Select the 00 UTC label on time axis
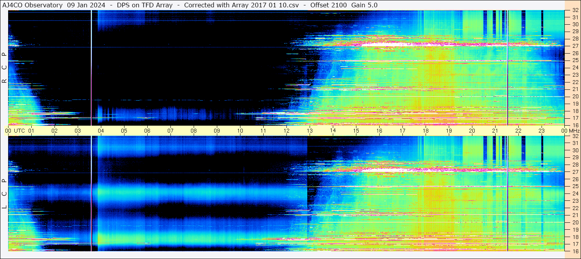581x259 pixels. point(15,131)
